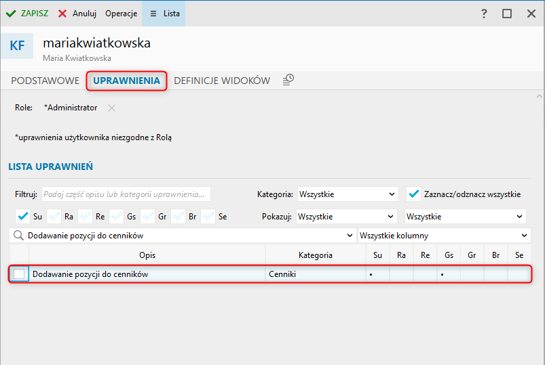
Task: Remove the Administrator role with X icon
Action: (111, 108)
